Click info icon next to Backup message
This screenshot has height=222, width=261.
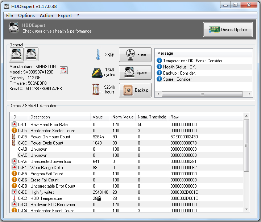tap(159, 73)
